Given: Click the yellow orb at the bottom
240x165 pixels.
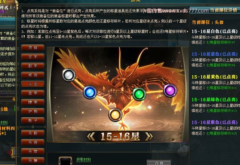Looking at the screenshot, I should pyautogui.click(x=115, y=115).
